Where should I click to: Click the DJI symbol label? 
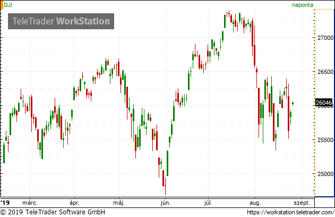8,5
